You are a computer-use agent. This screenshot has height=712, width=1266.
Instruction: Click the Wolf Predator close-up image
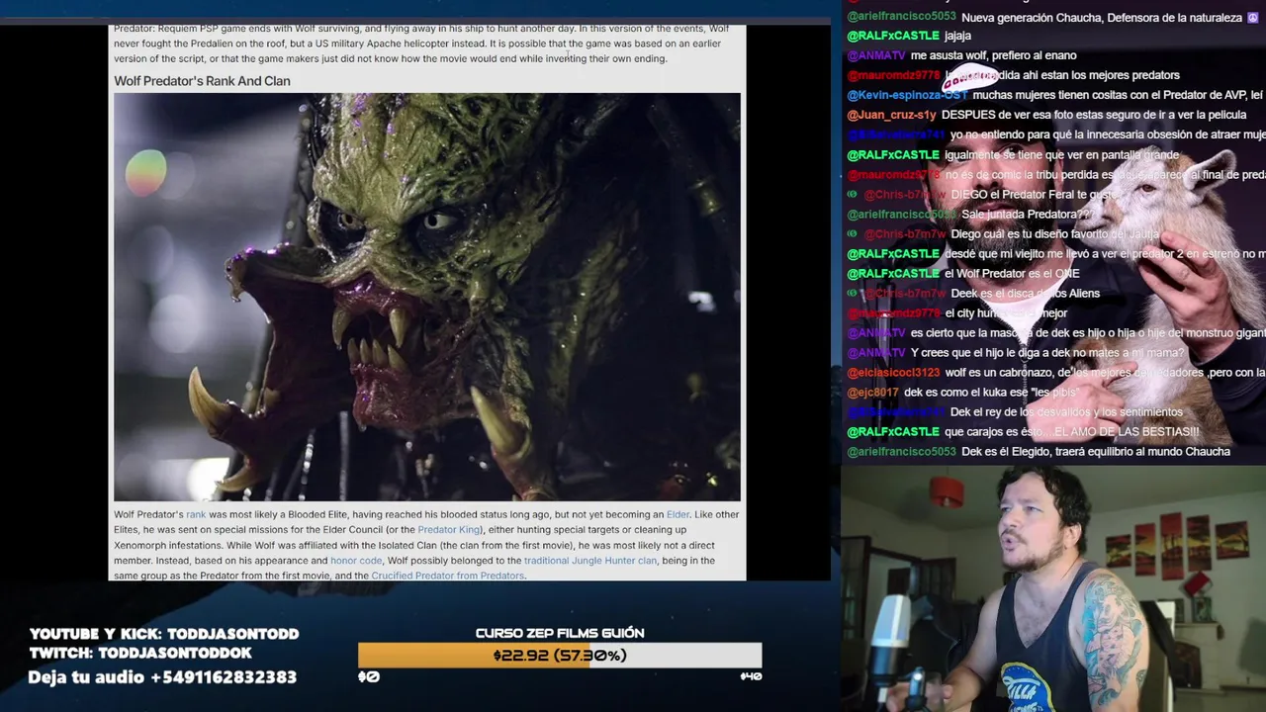click(426, 297)
